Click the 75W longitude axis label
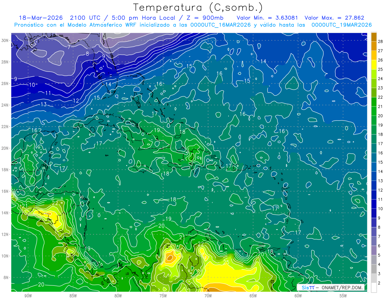 coord(163,296)
